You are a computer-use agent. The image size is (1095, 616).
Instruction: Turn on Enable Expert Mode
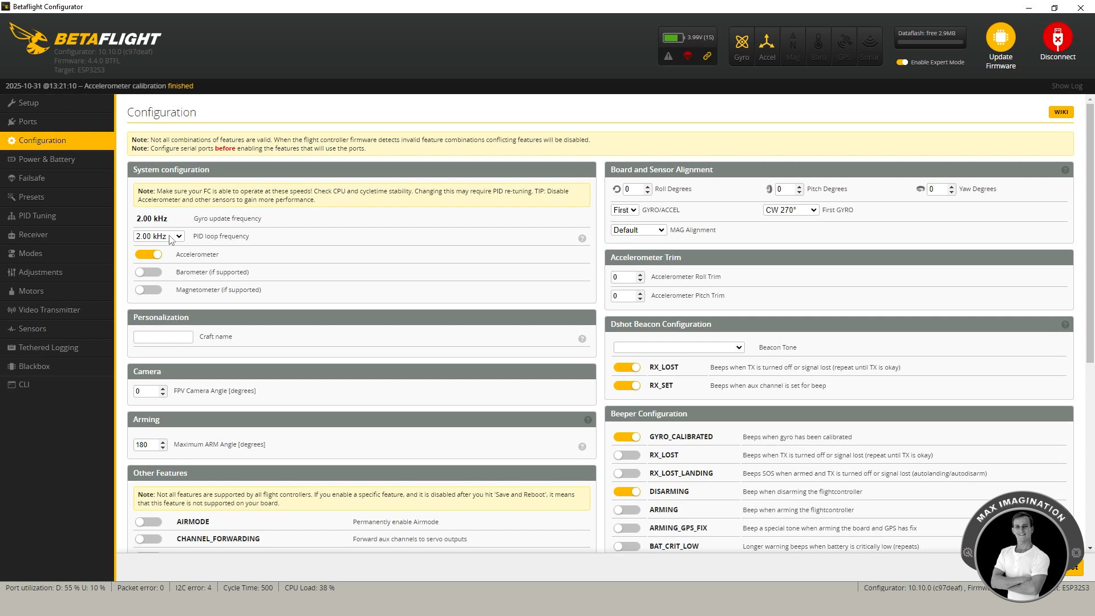902,62
